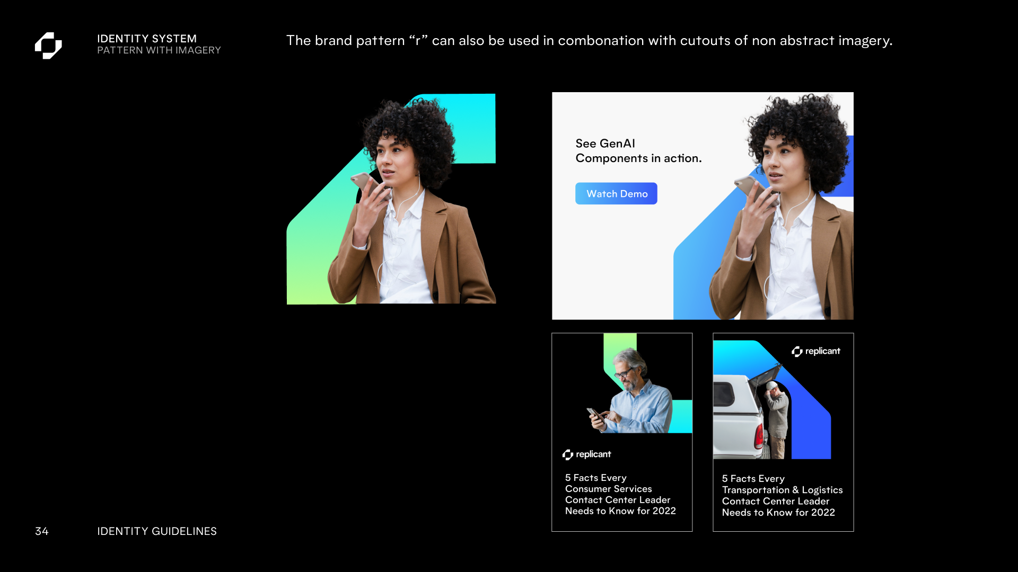Select the green gradient woman cutout image
Image resolution: width=1018 pixels, height=572 pixels.
coord(391,199)
